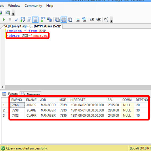
Task: Click the green play arrow to run query
Action: point(4,19)
